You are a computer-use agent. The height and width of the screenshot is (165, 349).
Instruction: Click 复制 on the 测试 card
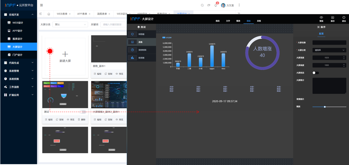60,119
